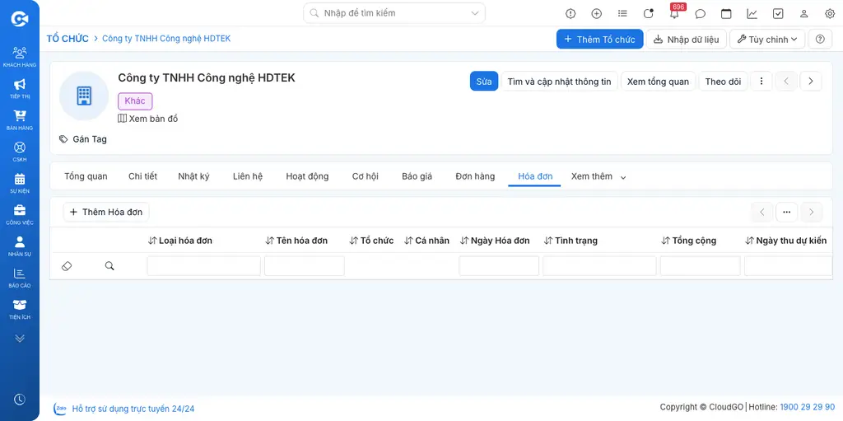Click the Nhập dữ liệu button
Image resolution: width=843 pixels, height=421 pixels.
(686, 39)
